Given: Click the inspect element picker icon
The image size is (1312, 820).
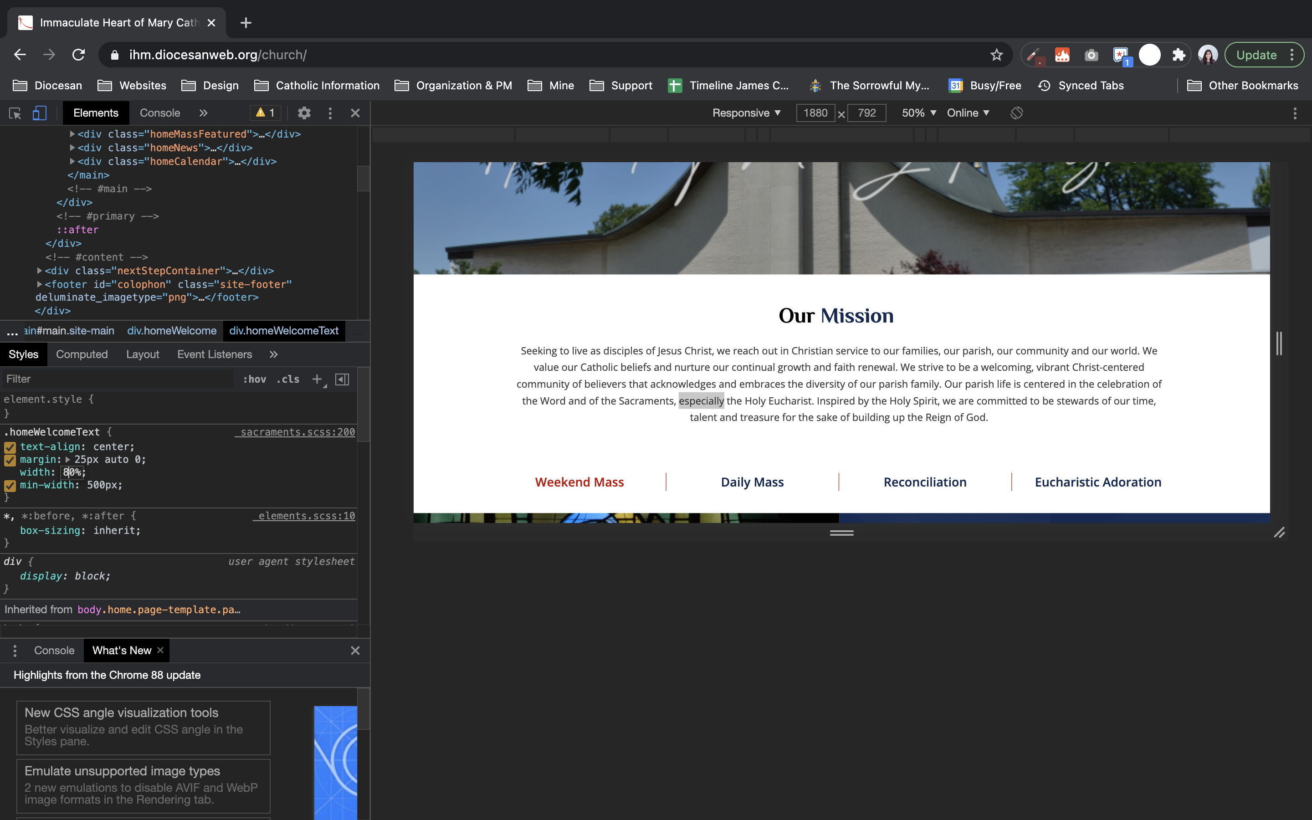Looking at the screenshot, I should click(x=15, y=113).
